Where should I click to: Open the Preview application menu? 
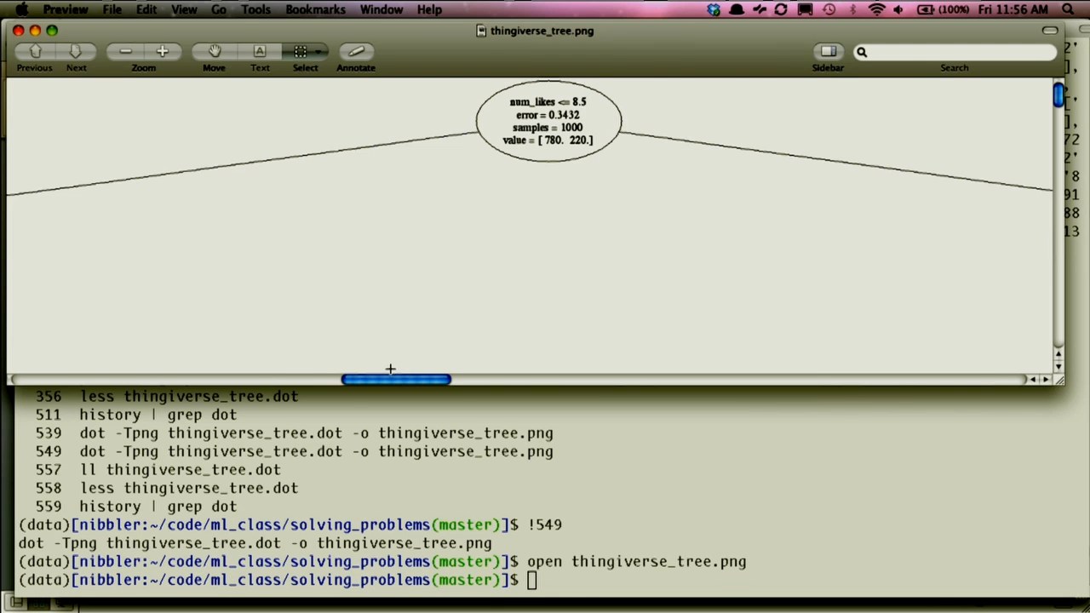pyautogui.click(x=66, y=9)
